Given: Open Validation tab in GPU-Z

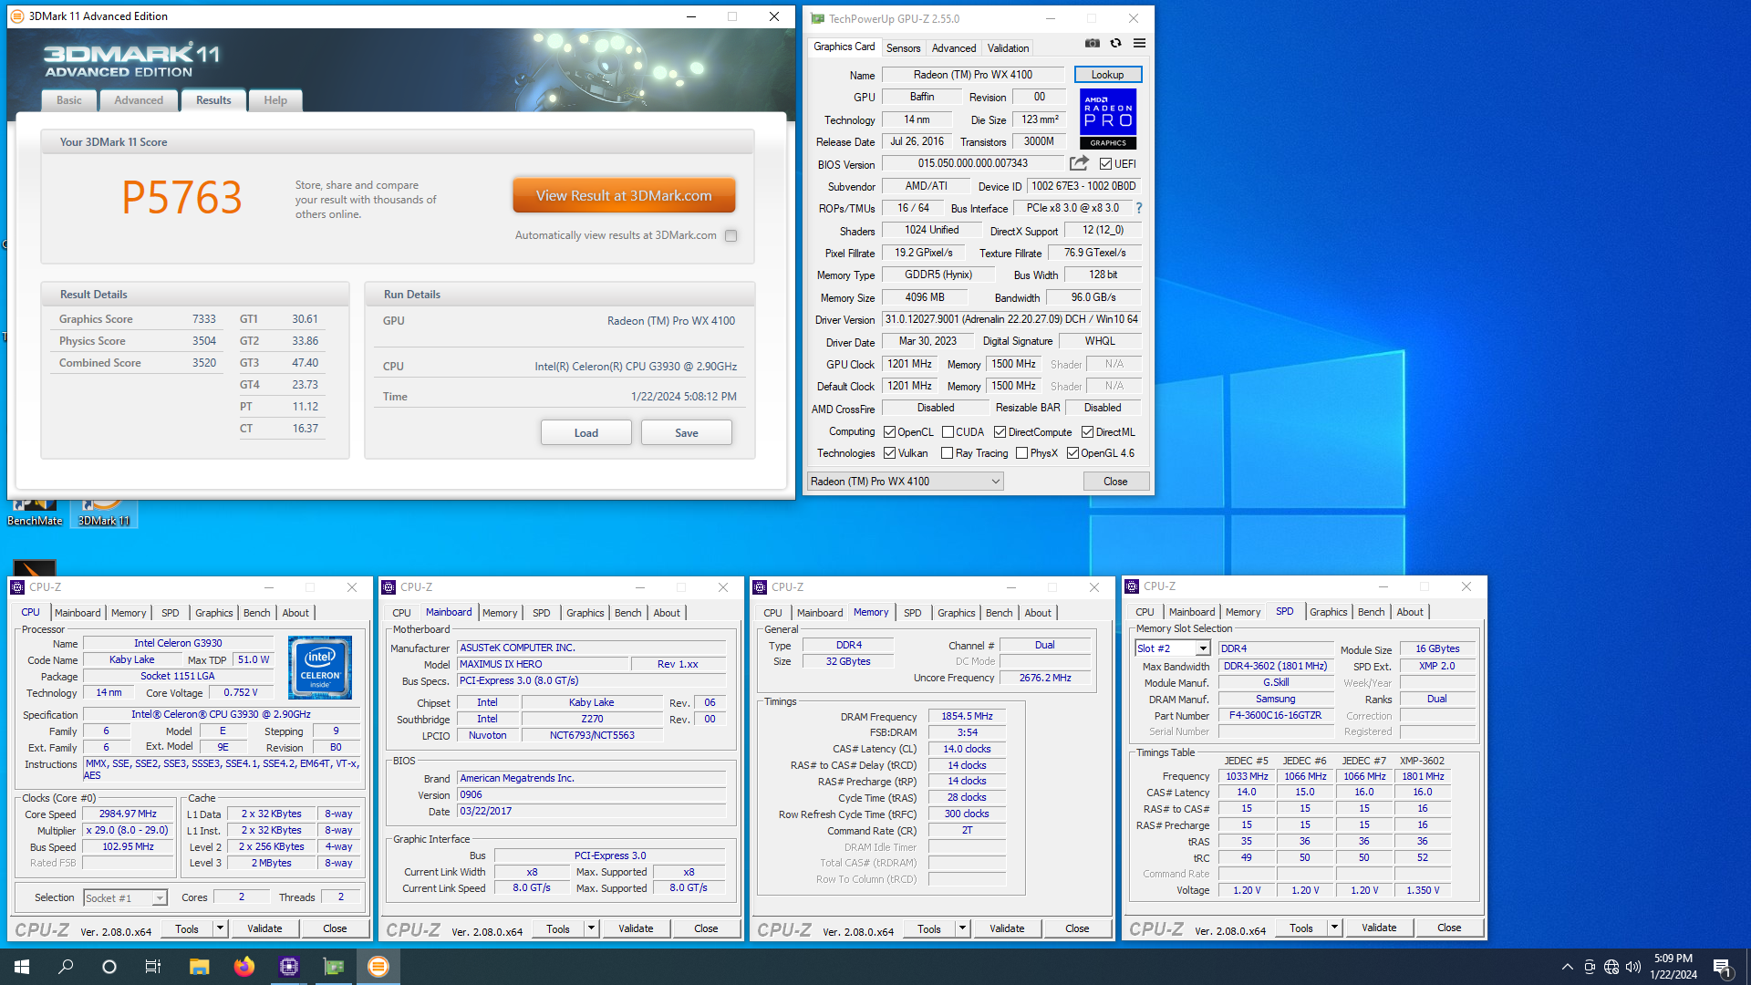Looking at the screenshot, I should 1008,48.
